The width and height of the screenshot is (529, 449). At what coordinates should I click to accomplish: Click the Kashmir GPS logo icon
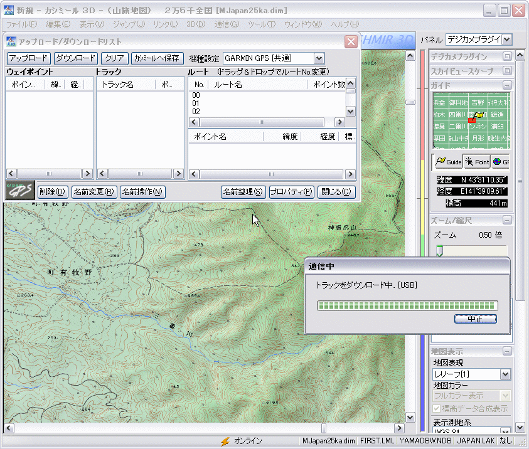(20, 191)
